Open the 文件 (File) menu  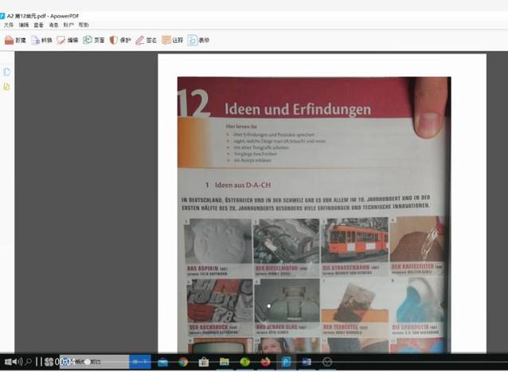coord(9,25)
